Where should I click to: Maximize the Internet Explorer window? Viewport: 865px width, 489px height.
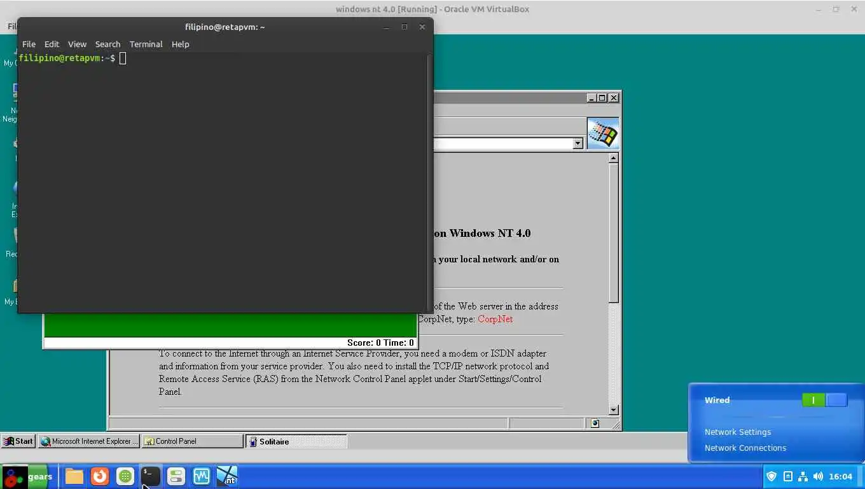pyautogui.click(x=602, y=97)
